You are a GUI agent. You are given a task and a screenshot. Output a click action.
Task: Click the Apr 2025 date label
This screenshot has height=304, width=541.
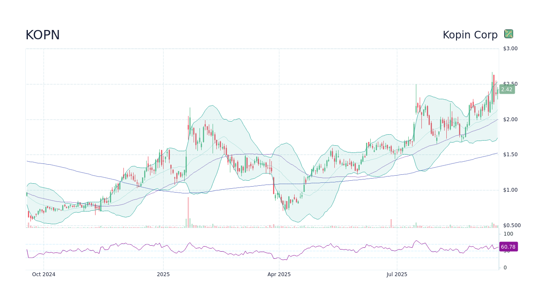click(279, 274)
